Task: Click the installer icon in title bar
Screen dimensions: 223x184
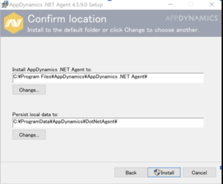Action: point(4,5)
